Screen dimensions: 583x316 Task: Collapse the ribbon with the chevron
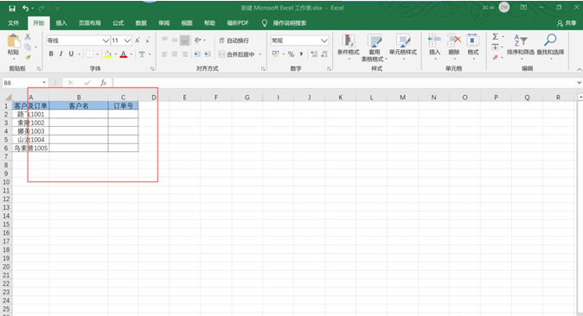(x=579, y=69)
